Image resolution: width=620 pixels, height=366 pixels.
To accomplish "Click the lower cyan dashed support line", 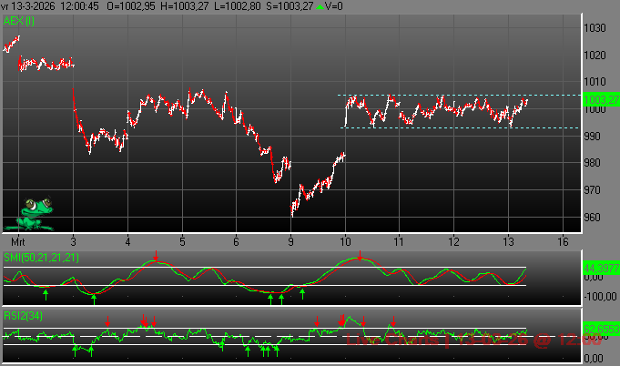I will tap(460, 128).
